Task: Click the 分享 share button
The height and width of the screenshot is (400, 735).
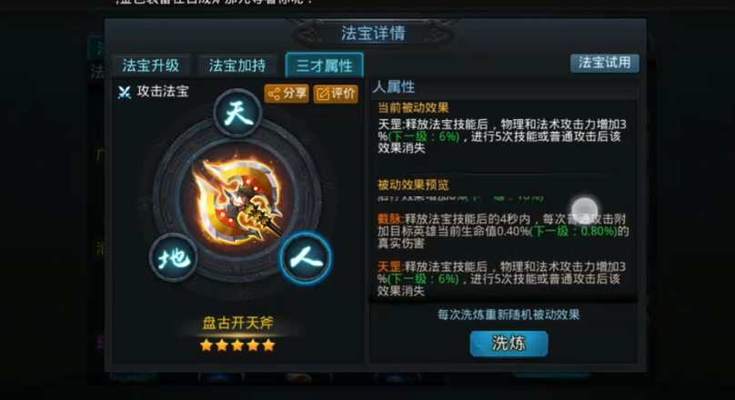Action: click(x=287, y=94)
